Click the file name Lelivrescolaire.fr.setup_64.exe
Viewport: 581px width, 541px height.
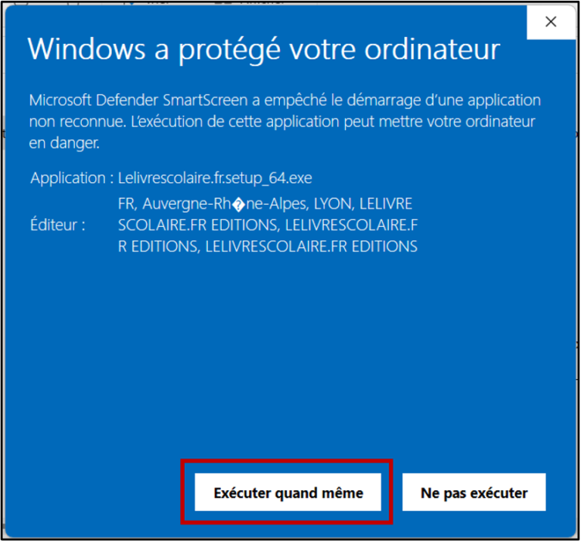(x=215, y=179)
